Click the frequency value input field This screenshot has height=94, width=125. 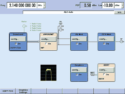(22, 5)
